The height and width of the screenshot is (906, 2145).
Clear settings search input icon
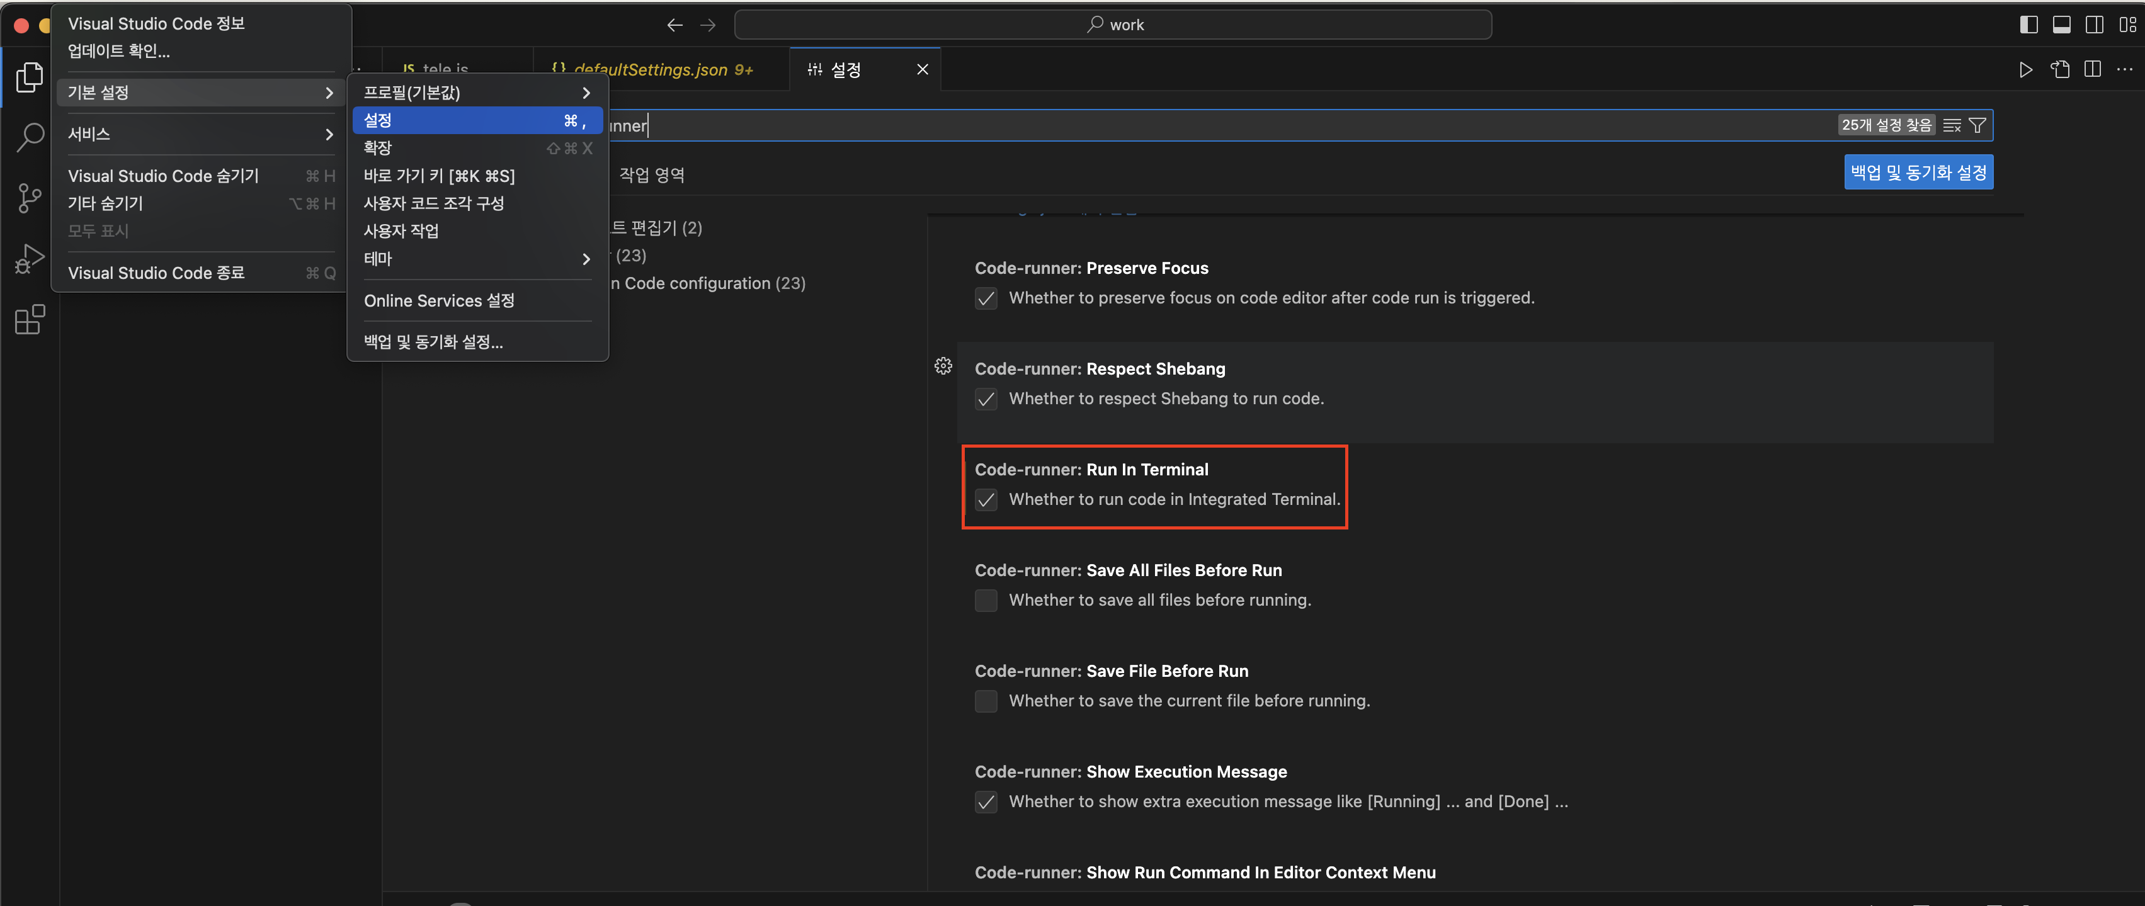(1952, 126)
